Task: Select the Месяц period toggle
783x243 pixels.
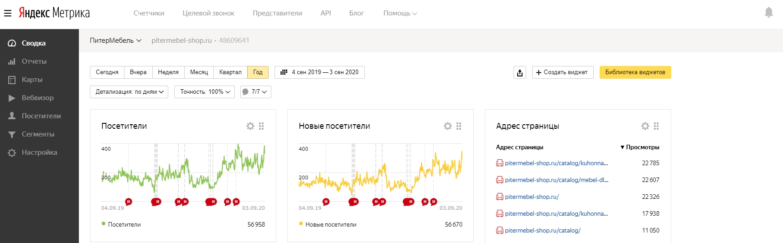Action: point(199,72)
